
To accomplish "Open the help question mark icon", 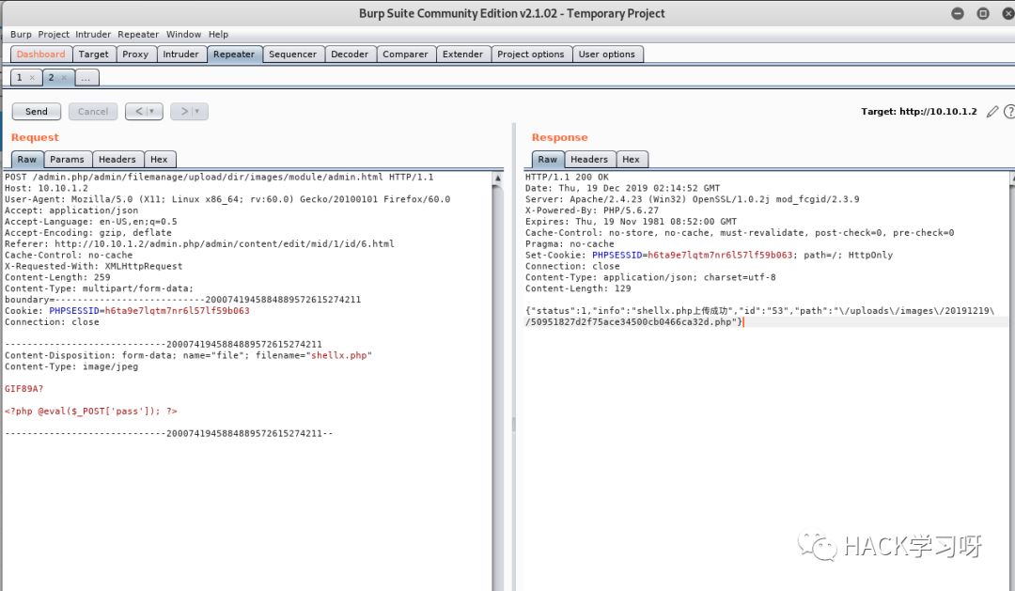I will (x=1009, y=111).
